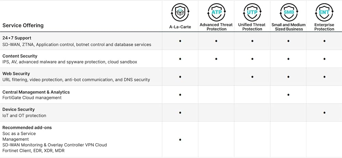342x158 pixels.
Task: Click the Service Offering header
Action: [x=23, y=25]
